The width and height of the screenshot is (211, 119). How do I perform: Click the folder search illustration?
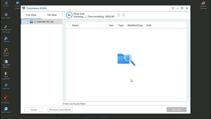(126, 59)
